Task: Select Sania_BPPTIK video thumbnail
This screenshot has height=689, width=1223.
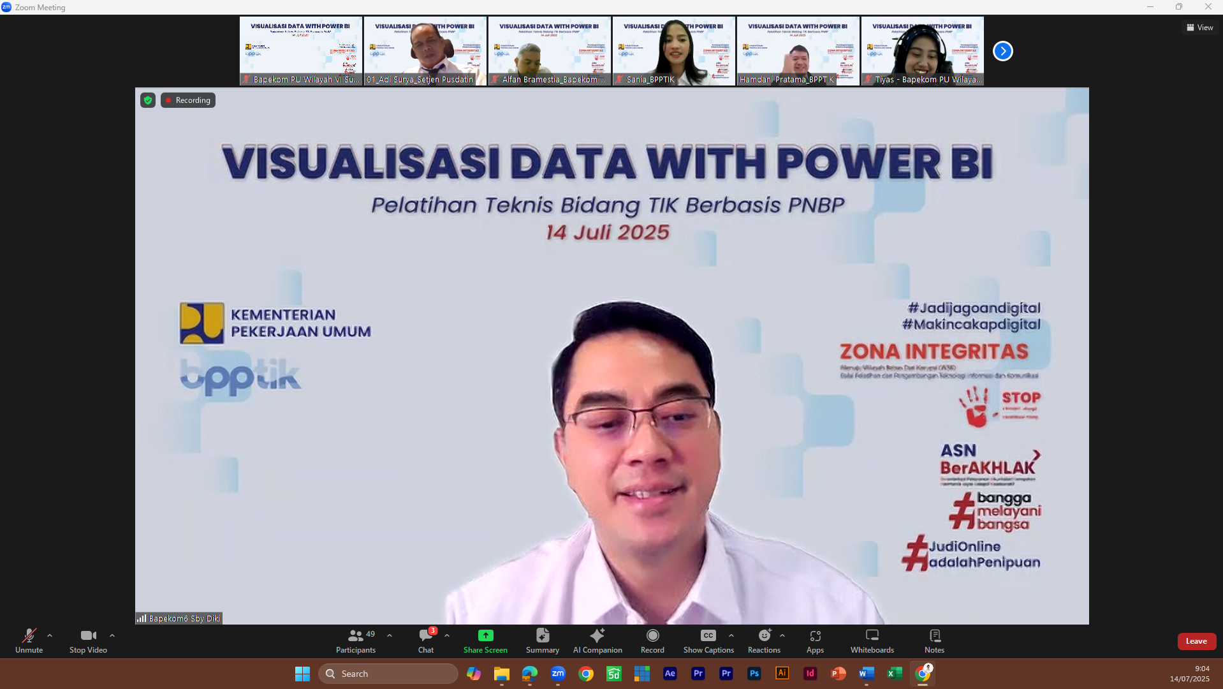Action: click(x=673, y=51)
